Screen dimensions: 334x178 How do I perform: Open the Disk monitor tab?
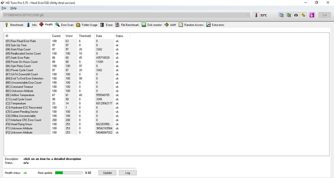(152, 25)
